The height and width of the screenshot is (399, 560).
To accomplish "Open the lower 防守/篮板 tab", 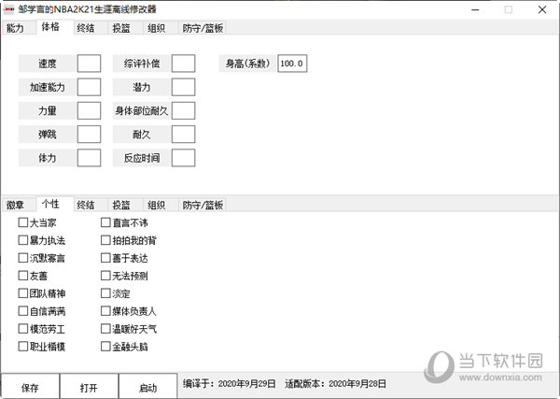I will click(203, 205).
